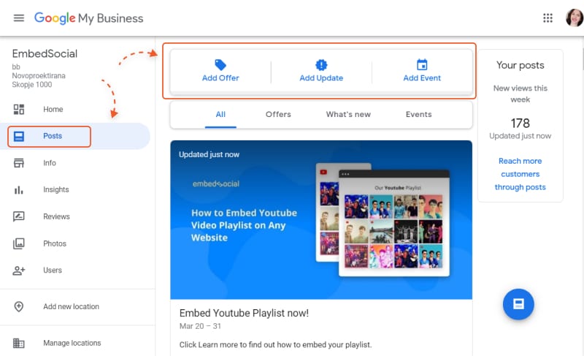Click the Reviews icon in sidebar
Image resolution: width=584 pixels, height=356 pixels.
(19, 216)
